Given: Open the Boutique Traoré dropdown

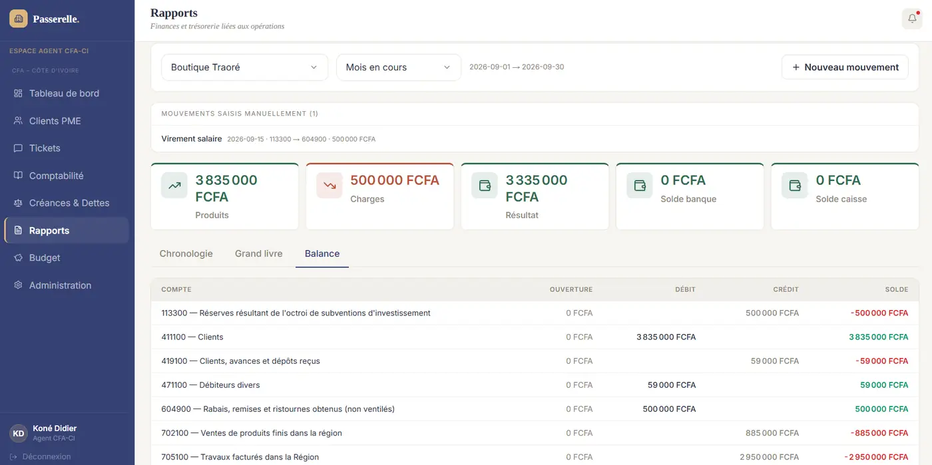Looking at the screenshot, I should tap(244, 67).
